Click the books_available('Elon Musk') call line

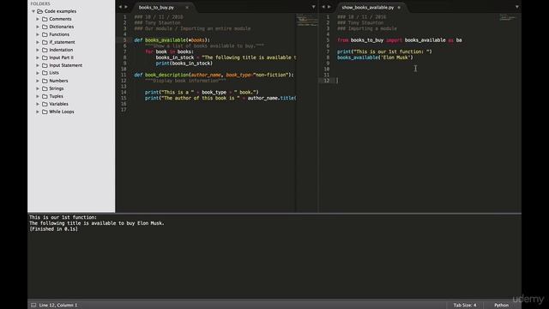point(375,58)
